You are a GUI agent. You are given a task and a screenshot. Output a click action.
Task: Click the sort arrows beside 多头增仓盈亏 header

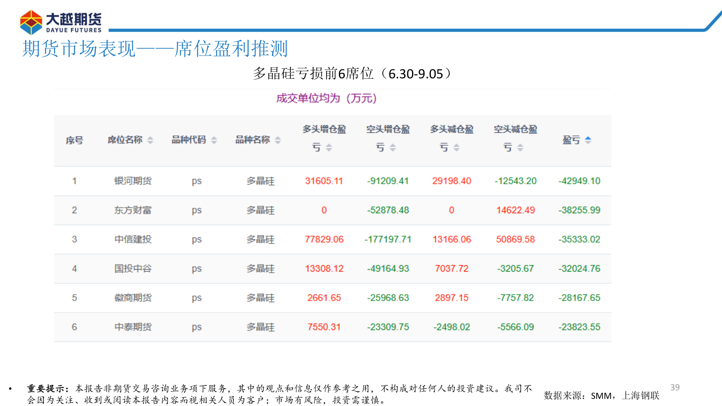[329, 147]
